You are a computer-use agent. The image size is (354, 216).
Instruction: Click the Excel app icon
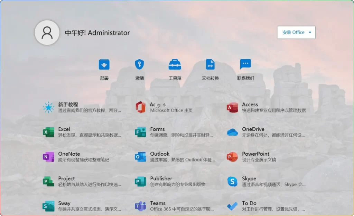48,132
